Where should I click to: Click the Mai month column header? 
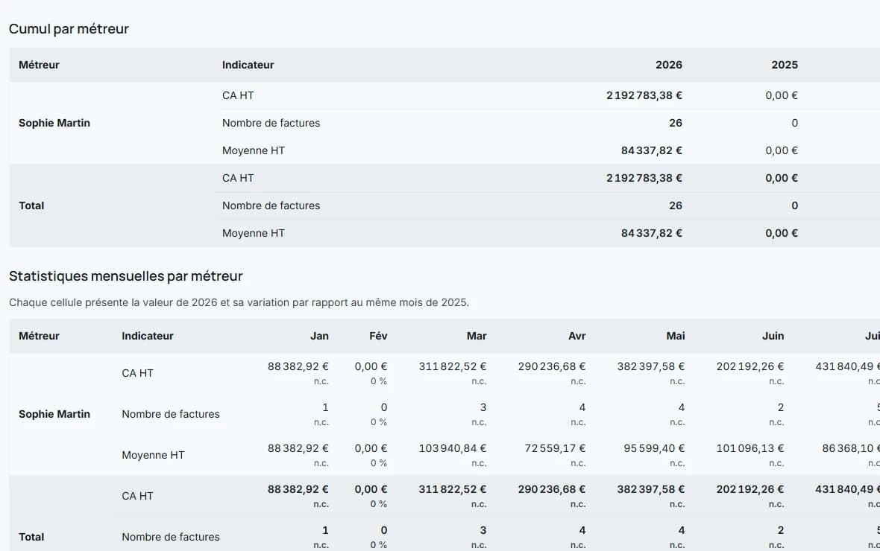click(x=676, y=337)
